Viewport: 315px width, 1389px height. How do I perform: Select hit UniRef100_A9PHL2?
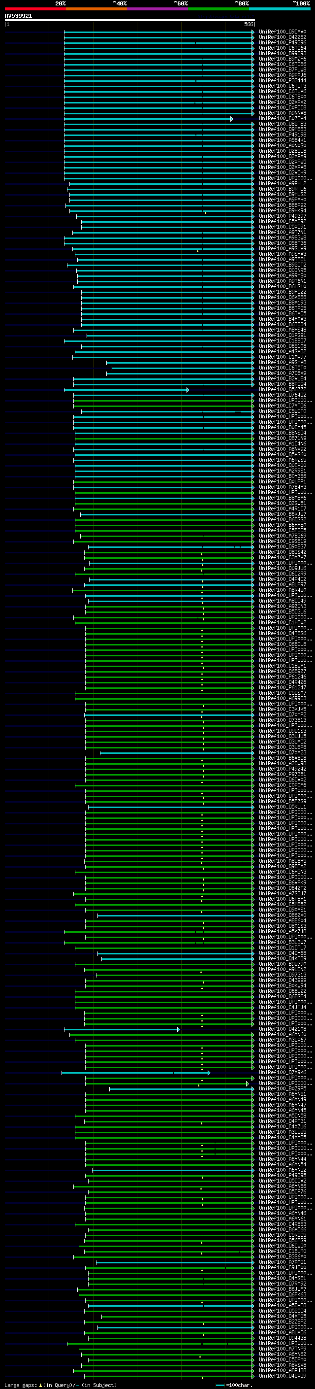tap(283, 184)
